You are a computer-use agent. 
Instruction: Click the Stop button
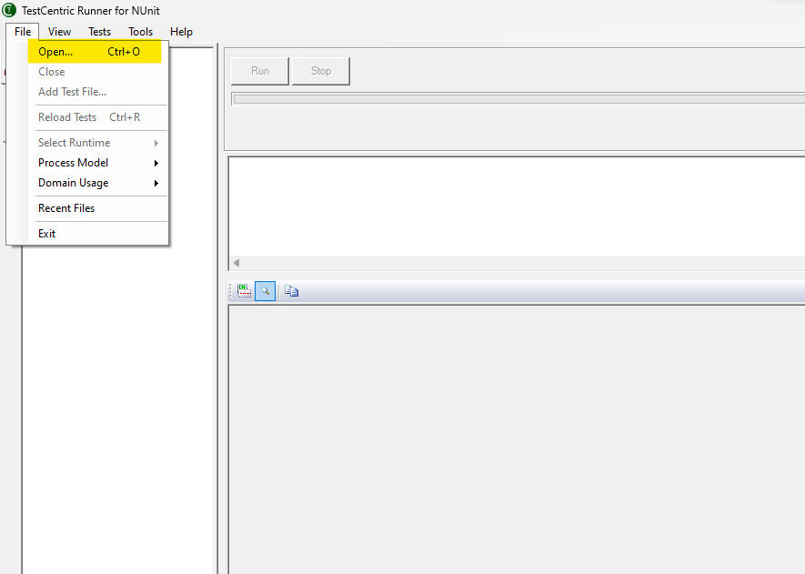[321, 71]
